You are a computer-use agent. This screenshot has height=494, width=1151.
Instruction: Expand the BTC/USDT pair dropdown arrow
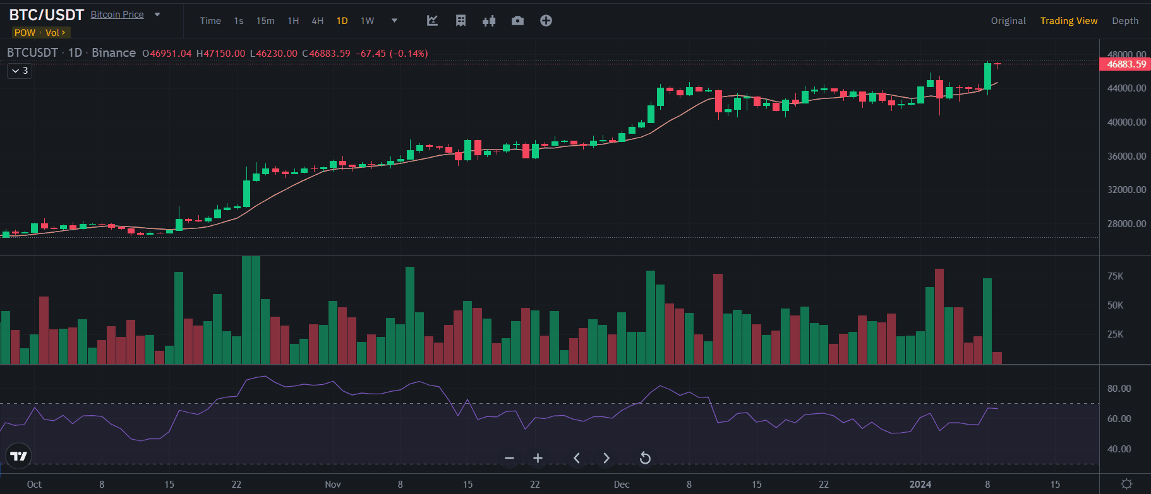click(157, 15)
